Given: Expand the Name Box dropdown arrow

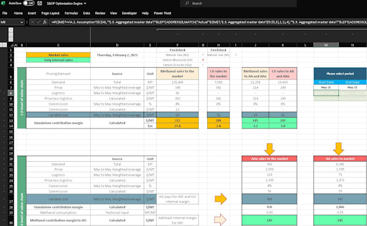Looking at the screenshot, I should click(22, 22).
